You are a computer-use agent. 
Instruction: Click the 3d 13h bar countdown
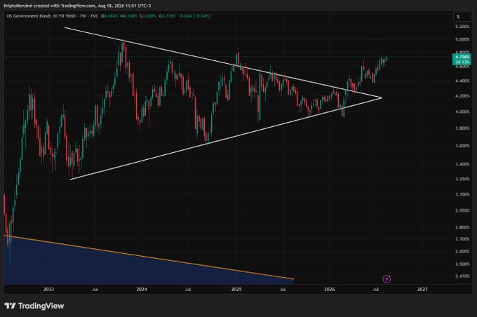(x=462, y=62)
